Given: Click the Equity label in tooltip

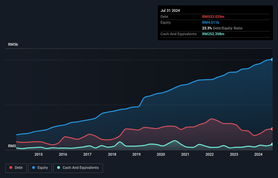Looking at the screenshot, I should click(166, 22).
